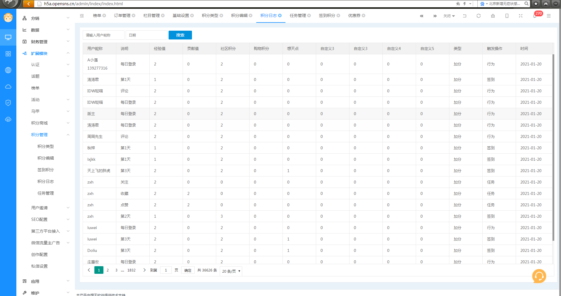
Task: Focus the 日期 date field
Action: 146,35
